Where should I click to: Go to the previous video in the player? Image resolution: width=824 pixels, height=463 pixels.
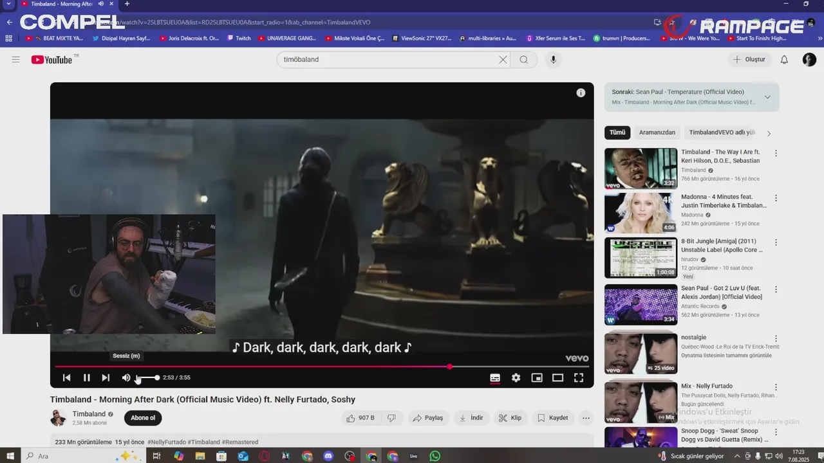click(66, 377)
